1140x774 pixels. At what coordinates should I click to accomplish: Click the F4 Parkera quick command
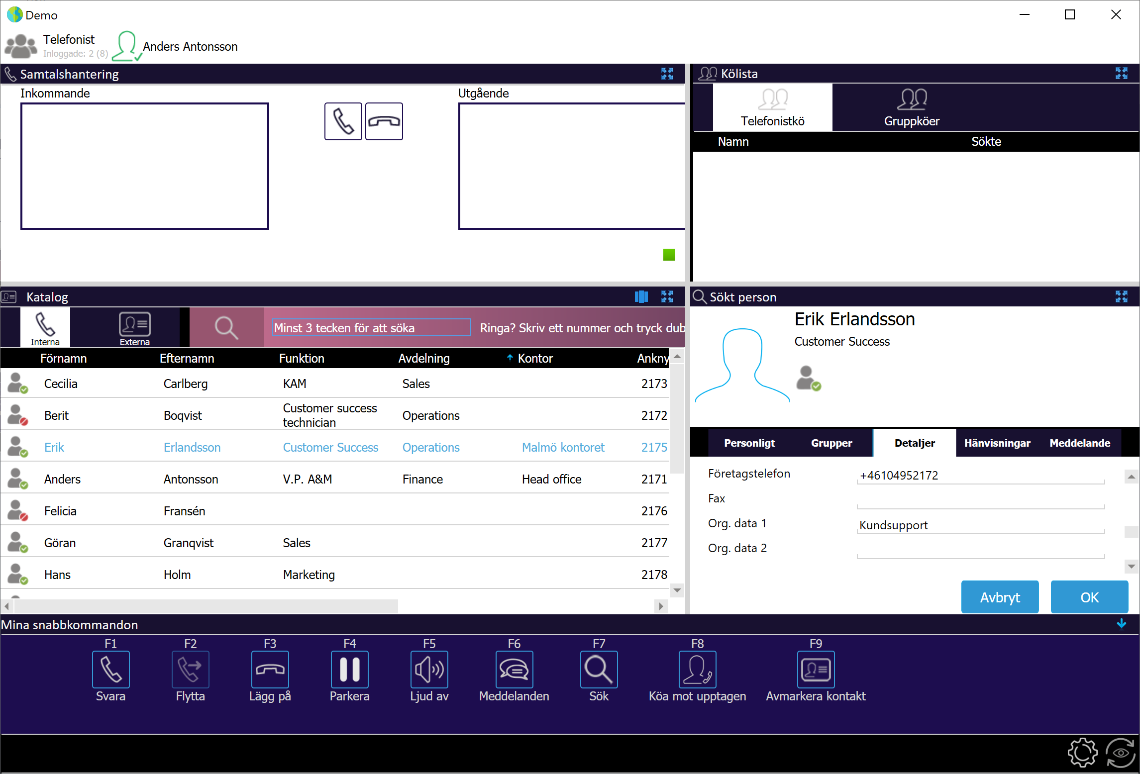tap(349, 670)
